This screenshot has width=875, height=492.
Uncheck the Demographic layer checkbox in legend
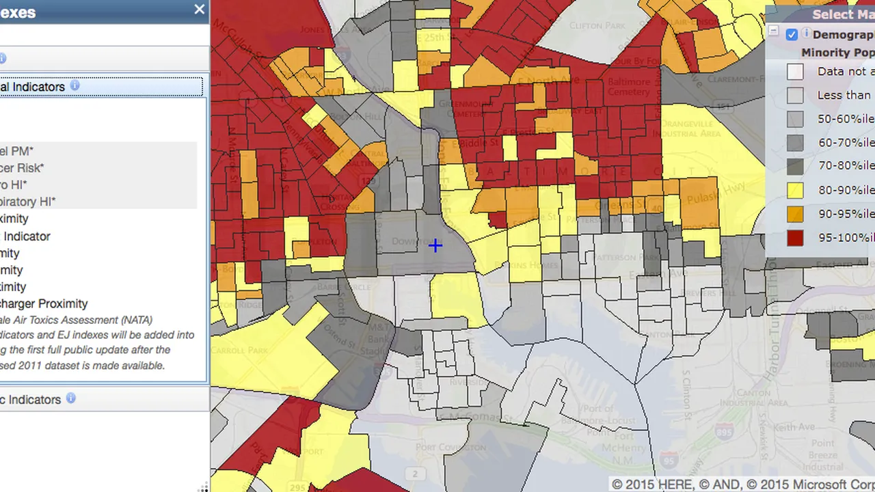(792, 35)
